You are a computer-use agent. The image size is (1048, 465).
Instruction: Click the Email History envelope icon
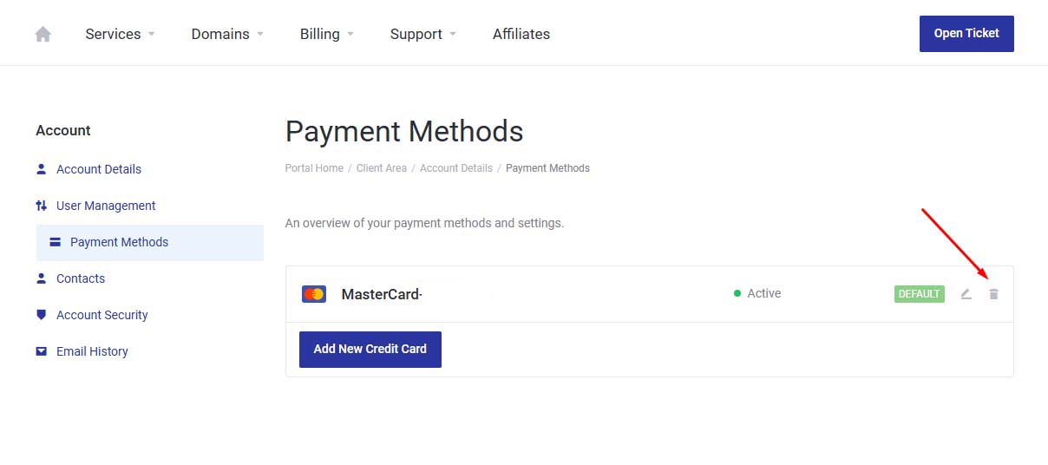tap(41, 351)
